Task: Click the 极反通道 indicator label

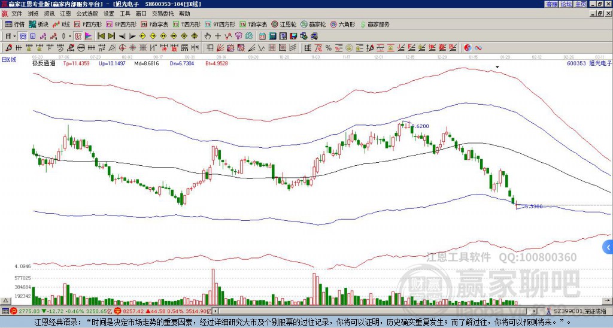Action: tap(44, 63)
